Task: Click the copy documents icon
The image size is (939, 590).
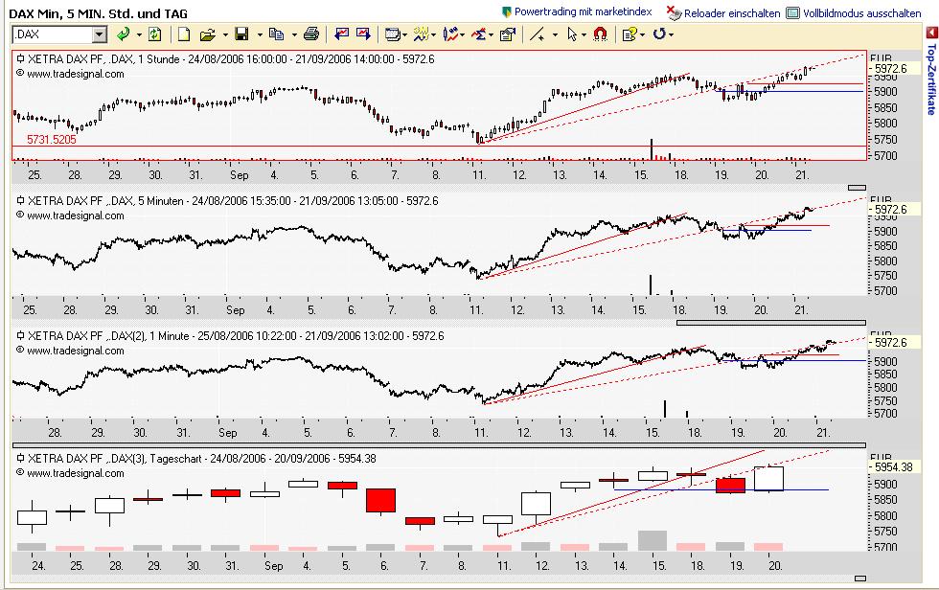Action: [275, 34]
